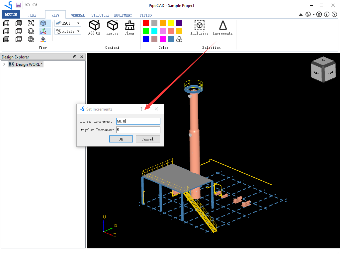Select the red color swatch
Image resolution: width=340 pixels, height=255 pixels.
146,23
